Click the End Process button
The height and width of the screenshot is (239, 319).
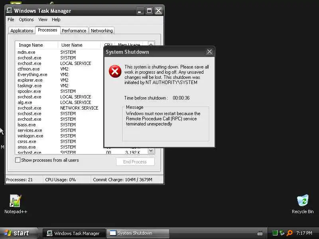135,162
